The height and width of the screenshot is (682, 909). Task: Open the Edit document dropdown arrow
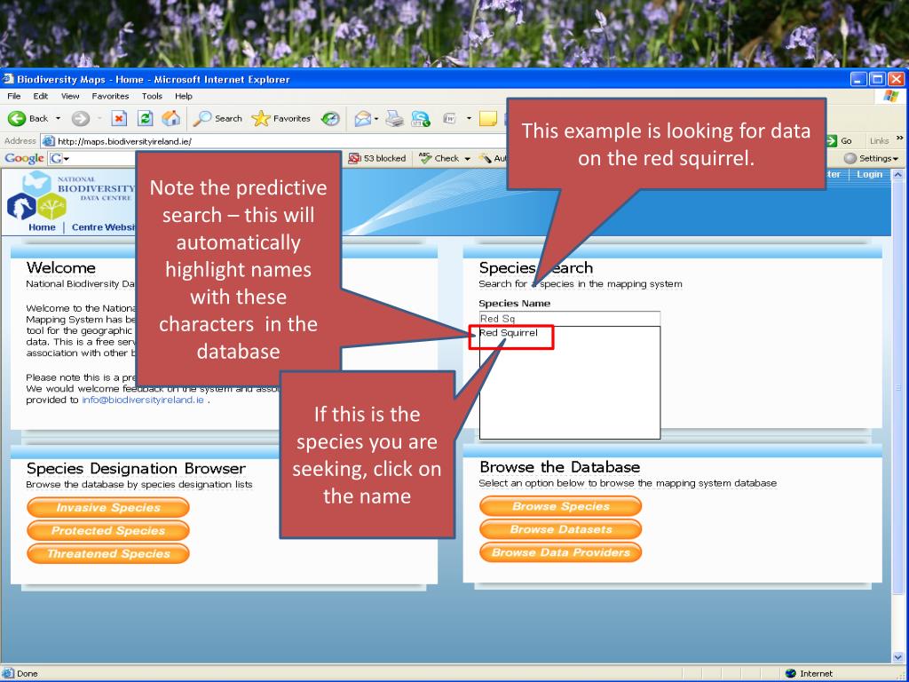pyautogui.click(x=469, y=118)
